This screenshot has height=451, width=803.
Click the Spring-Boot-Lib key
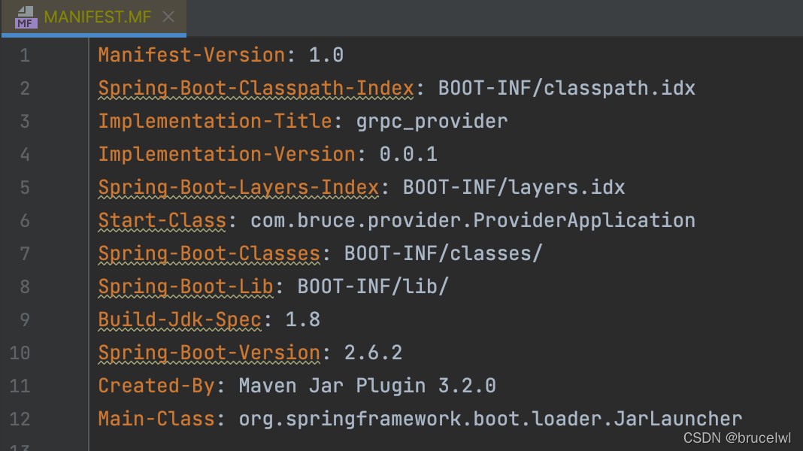[186, 286]
